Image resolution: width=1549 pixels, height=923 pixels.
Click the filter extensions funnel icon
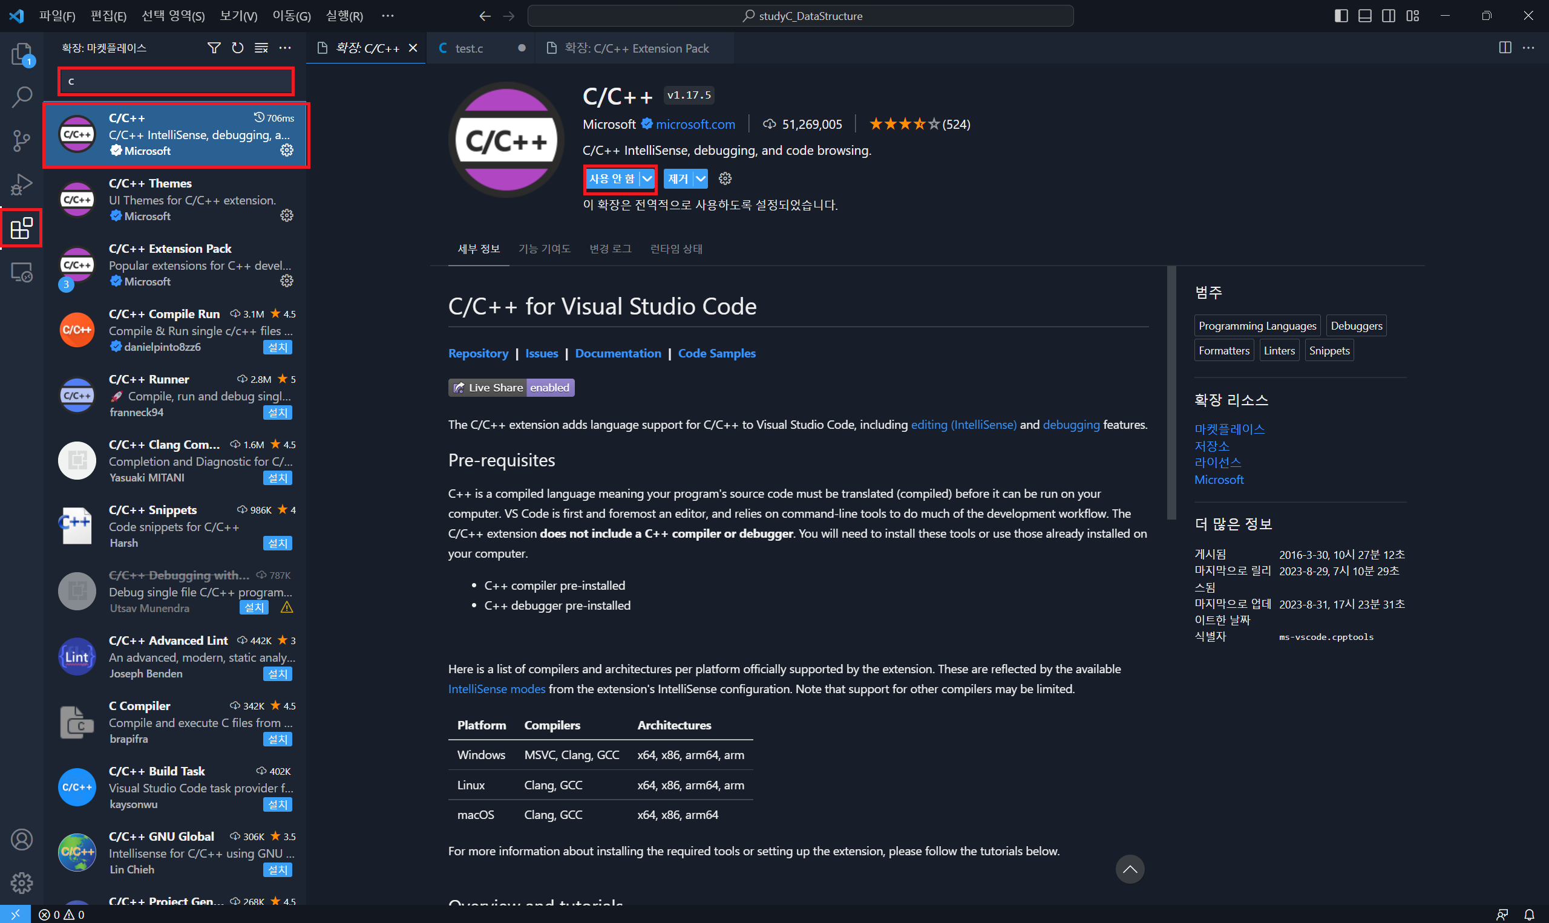[214, 48]
